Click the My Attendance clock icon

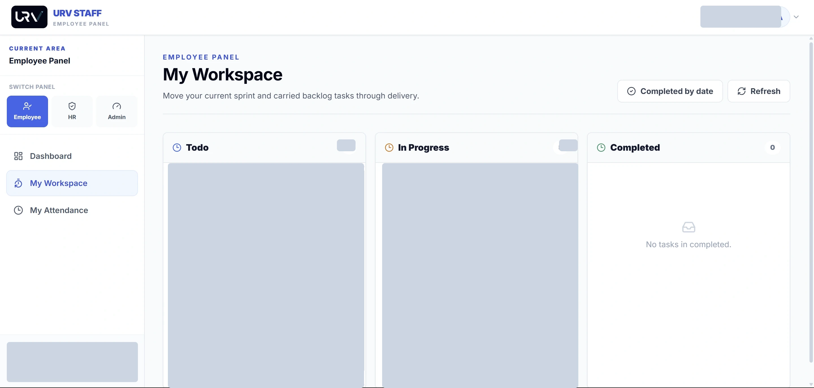[18, 211]
